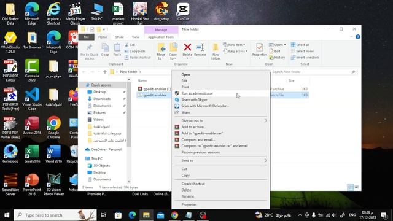
Task: Open the Copy to dropdown
Action: (x=173, y=52)
